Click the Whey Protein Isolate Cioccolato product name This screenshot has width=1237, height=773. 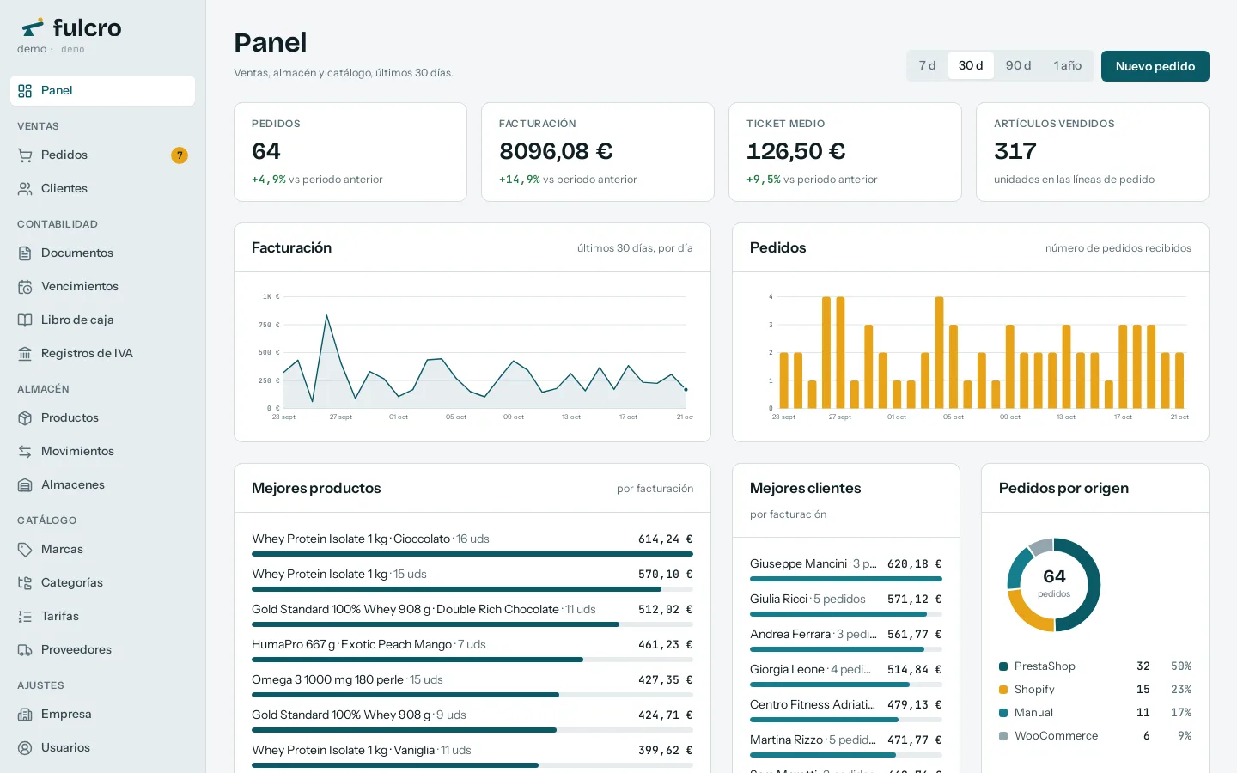[x=351, y=539]
